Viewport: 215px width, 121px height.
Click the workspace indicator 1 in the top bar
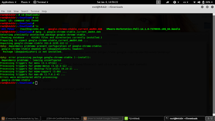pos(158,2)
